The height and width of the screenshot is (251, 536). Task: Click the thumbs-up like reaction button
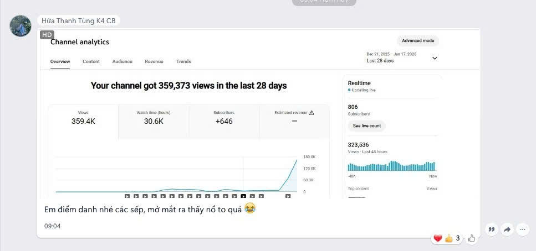pyautogui.click(x=472, y=238)
